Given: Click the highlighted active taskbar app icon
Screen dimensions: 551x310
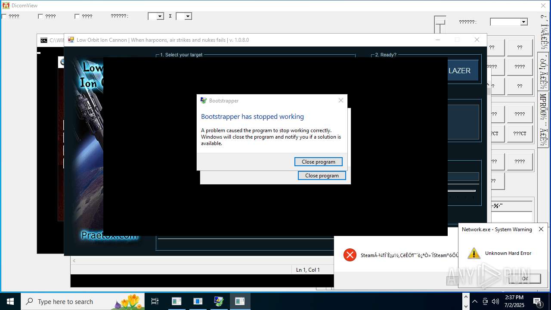Looking at the screenshot, I should 240,301.
